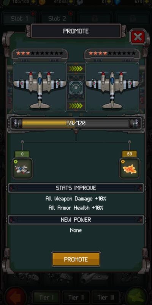
Task: Switch to the Slot 1 tab
Action: (x=19, y=19)
